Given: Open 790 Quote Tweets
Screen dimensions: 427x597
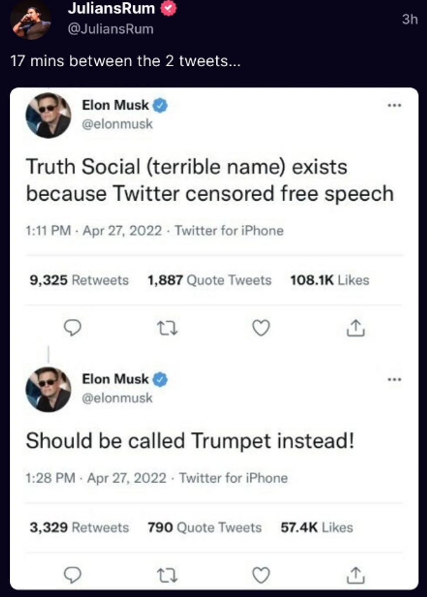Looking at the screenshot, I should 204,527.
